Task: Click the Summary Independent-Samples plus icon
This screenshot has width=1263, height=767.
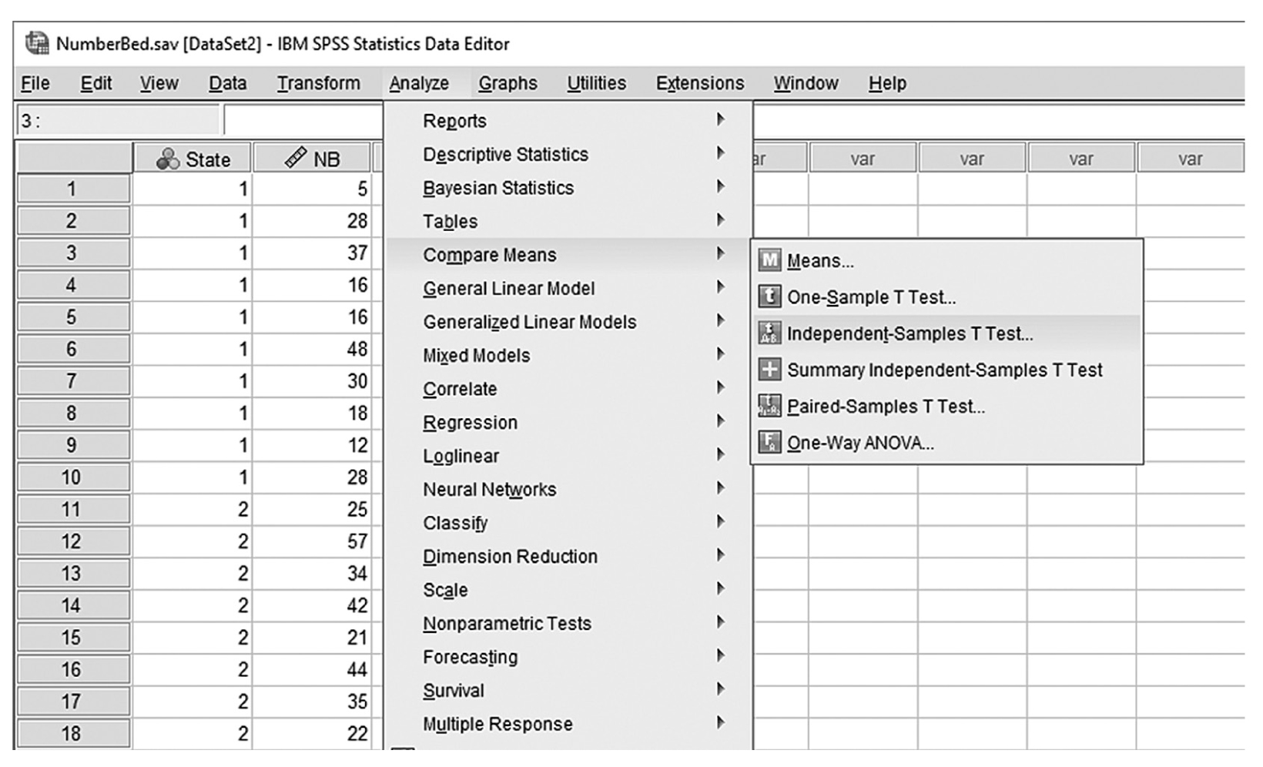Action: point(769,370)
